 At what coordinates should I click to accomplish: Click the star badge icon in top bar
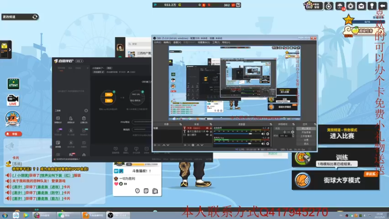pyautogui.click(x=351, y=6)
